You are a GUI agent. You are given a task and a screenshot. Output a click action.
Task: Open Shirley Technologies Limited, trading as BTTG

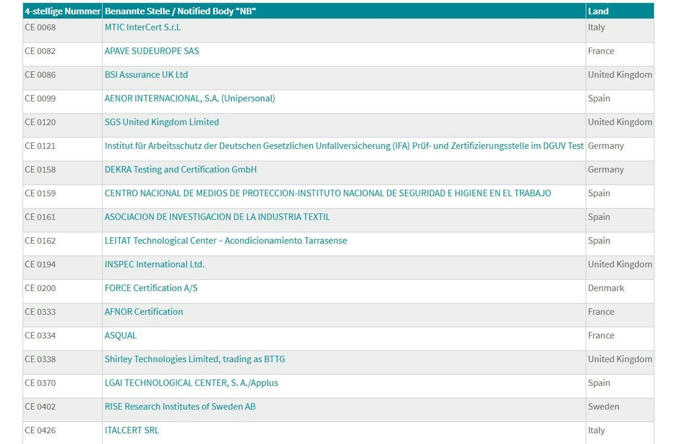pyautogui.click(x=195, y=359)
